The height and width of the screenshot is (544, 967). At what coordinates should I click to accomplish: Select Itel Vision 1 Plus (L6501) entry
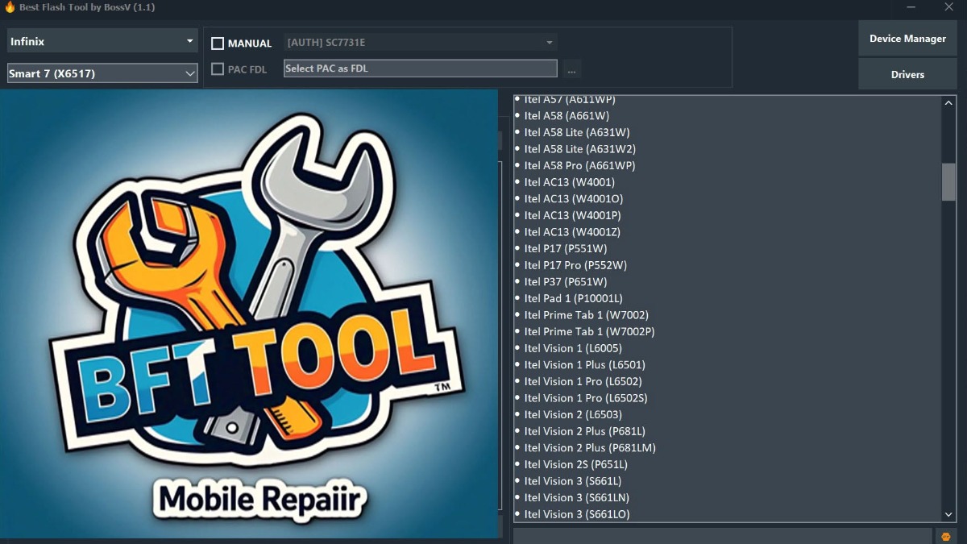pyautogui.click(x=585, y=365)
